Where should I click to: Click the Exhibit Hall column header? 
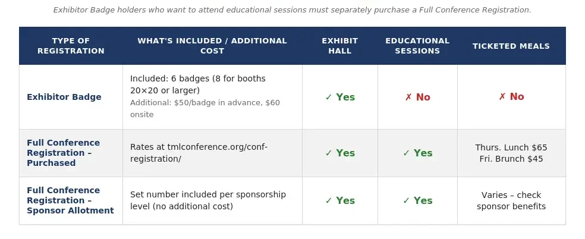340,46
